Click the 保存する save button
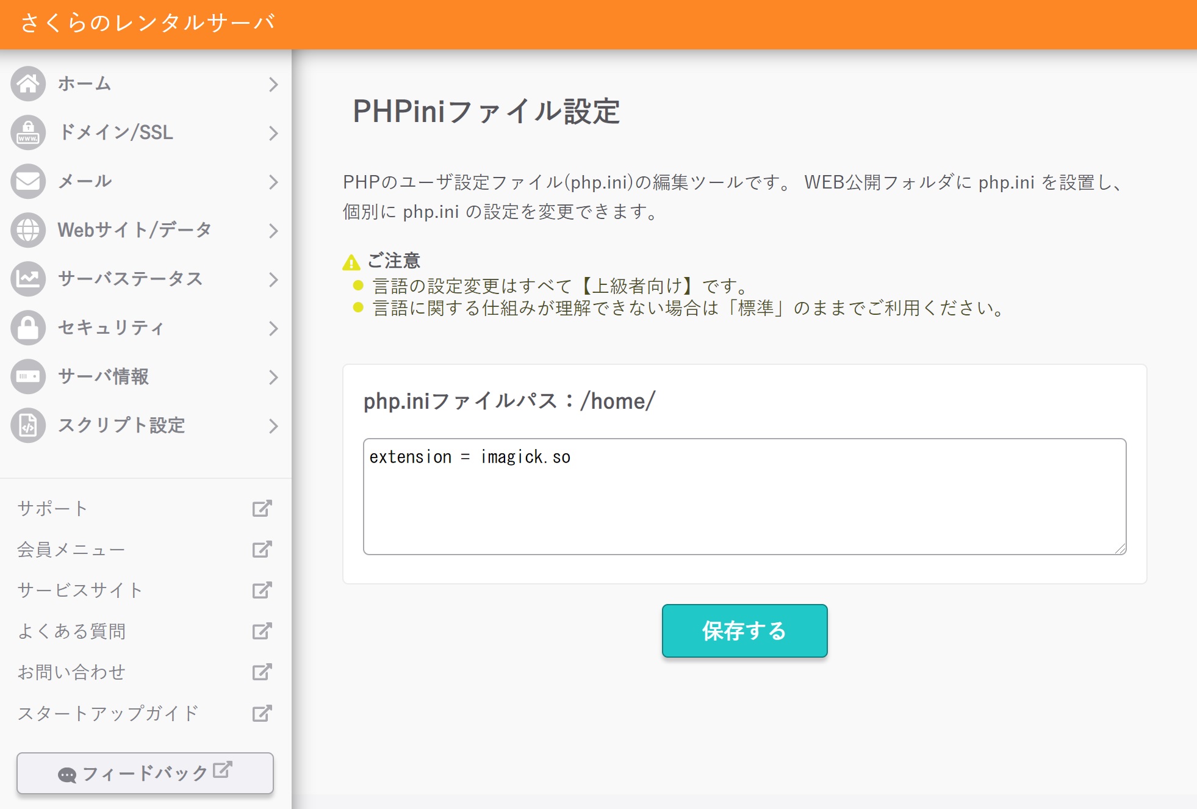 (x=744, y=631)
